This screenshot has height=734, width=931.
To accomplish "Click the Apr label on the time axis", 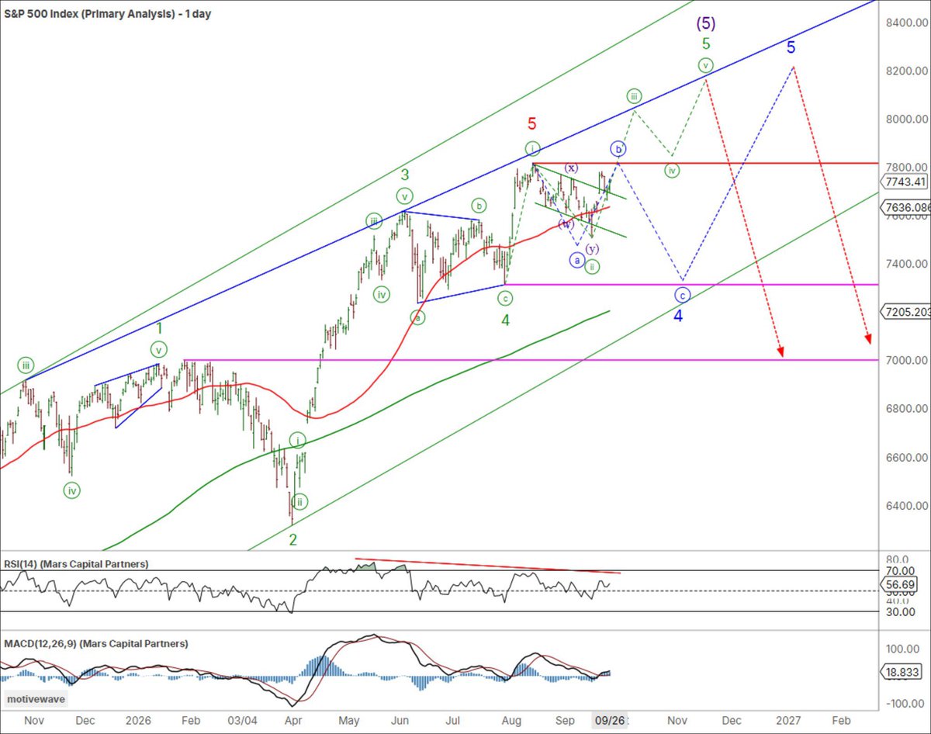I will [x=293, y=721].
